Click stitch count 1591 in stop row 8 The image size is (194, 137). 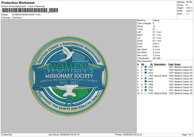click(x=151, y=87)
